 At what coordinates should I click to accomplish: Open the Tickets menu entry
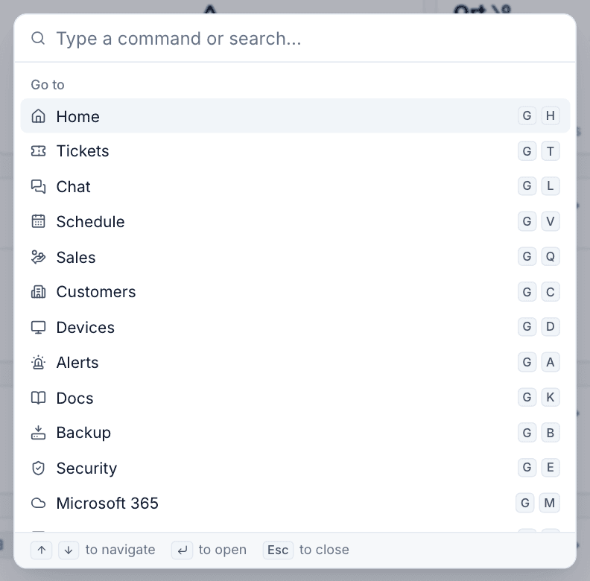[x=295, y=151]
